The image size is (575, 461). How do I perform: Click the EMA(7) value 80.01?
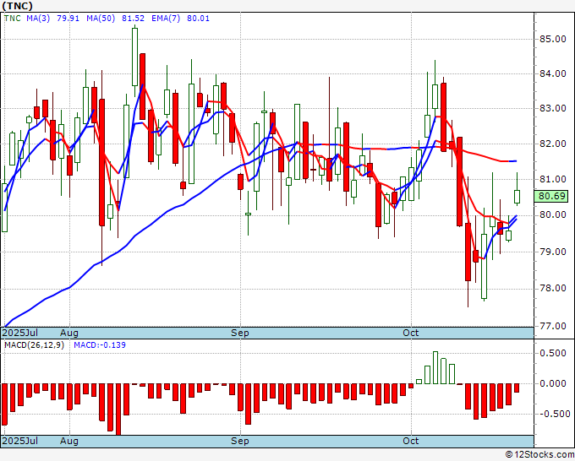click(198, 19)
